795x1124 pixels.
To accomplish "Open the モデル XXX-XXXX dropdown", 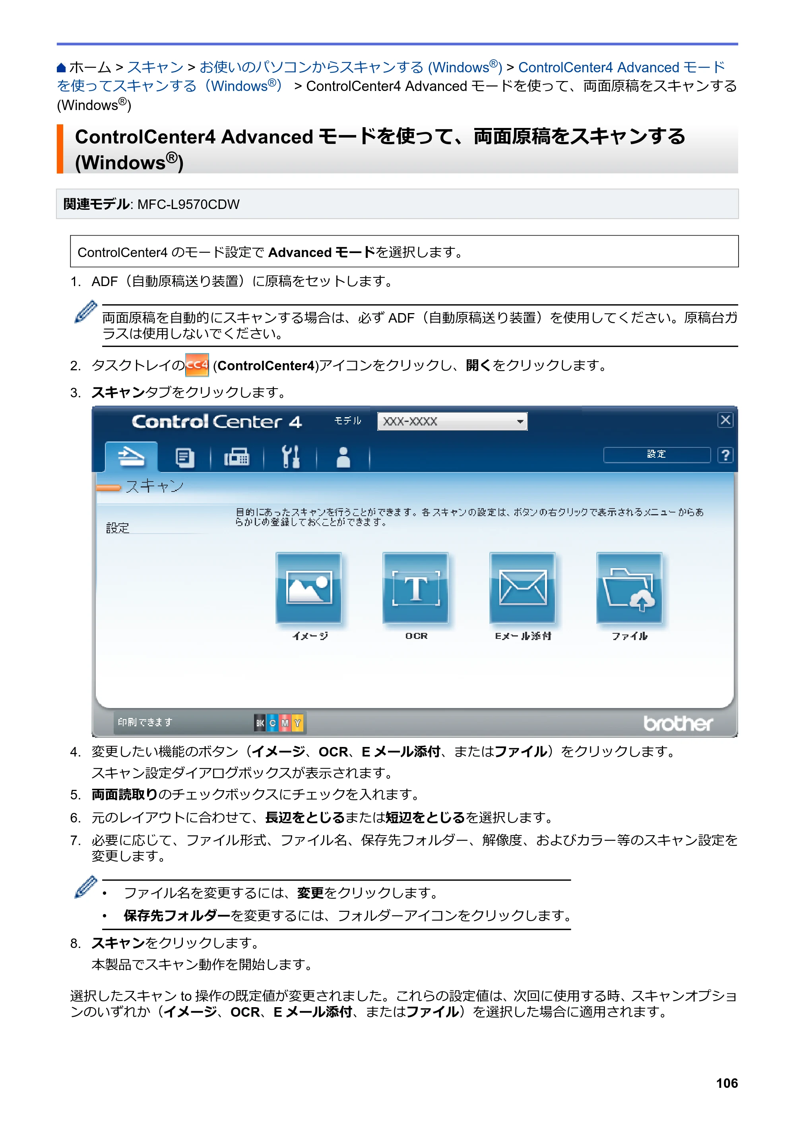I will pos(452,421).
